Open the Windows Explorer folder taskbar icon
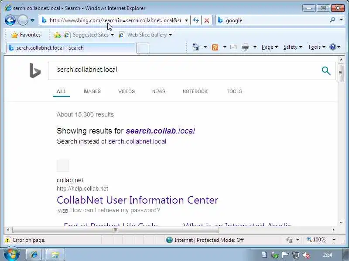This screenshot has height=261, width=349. click(55, 254)
